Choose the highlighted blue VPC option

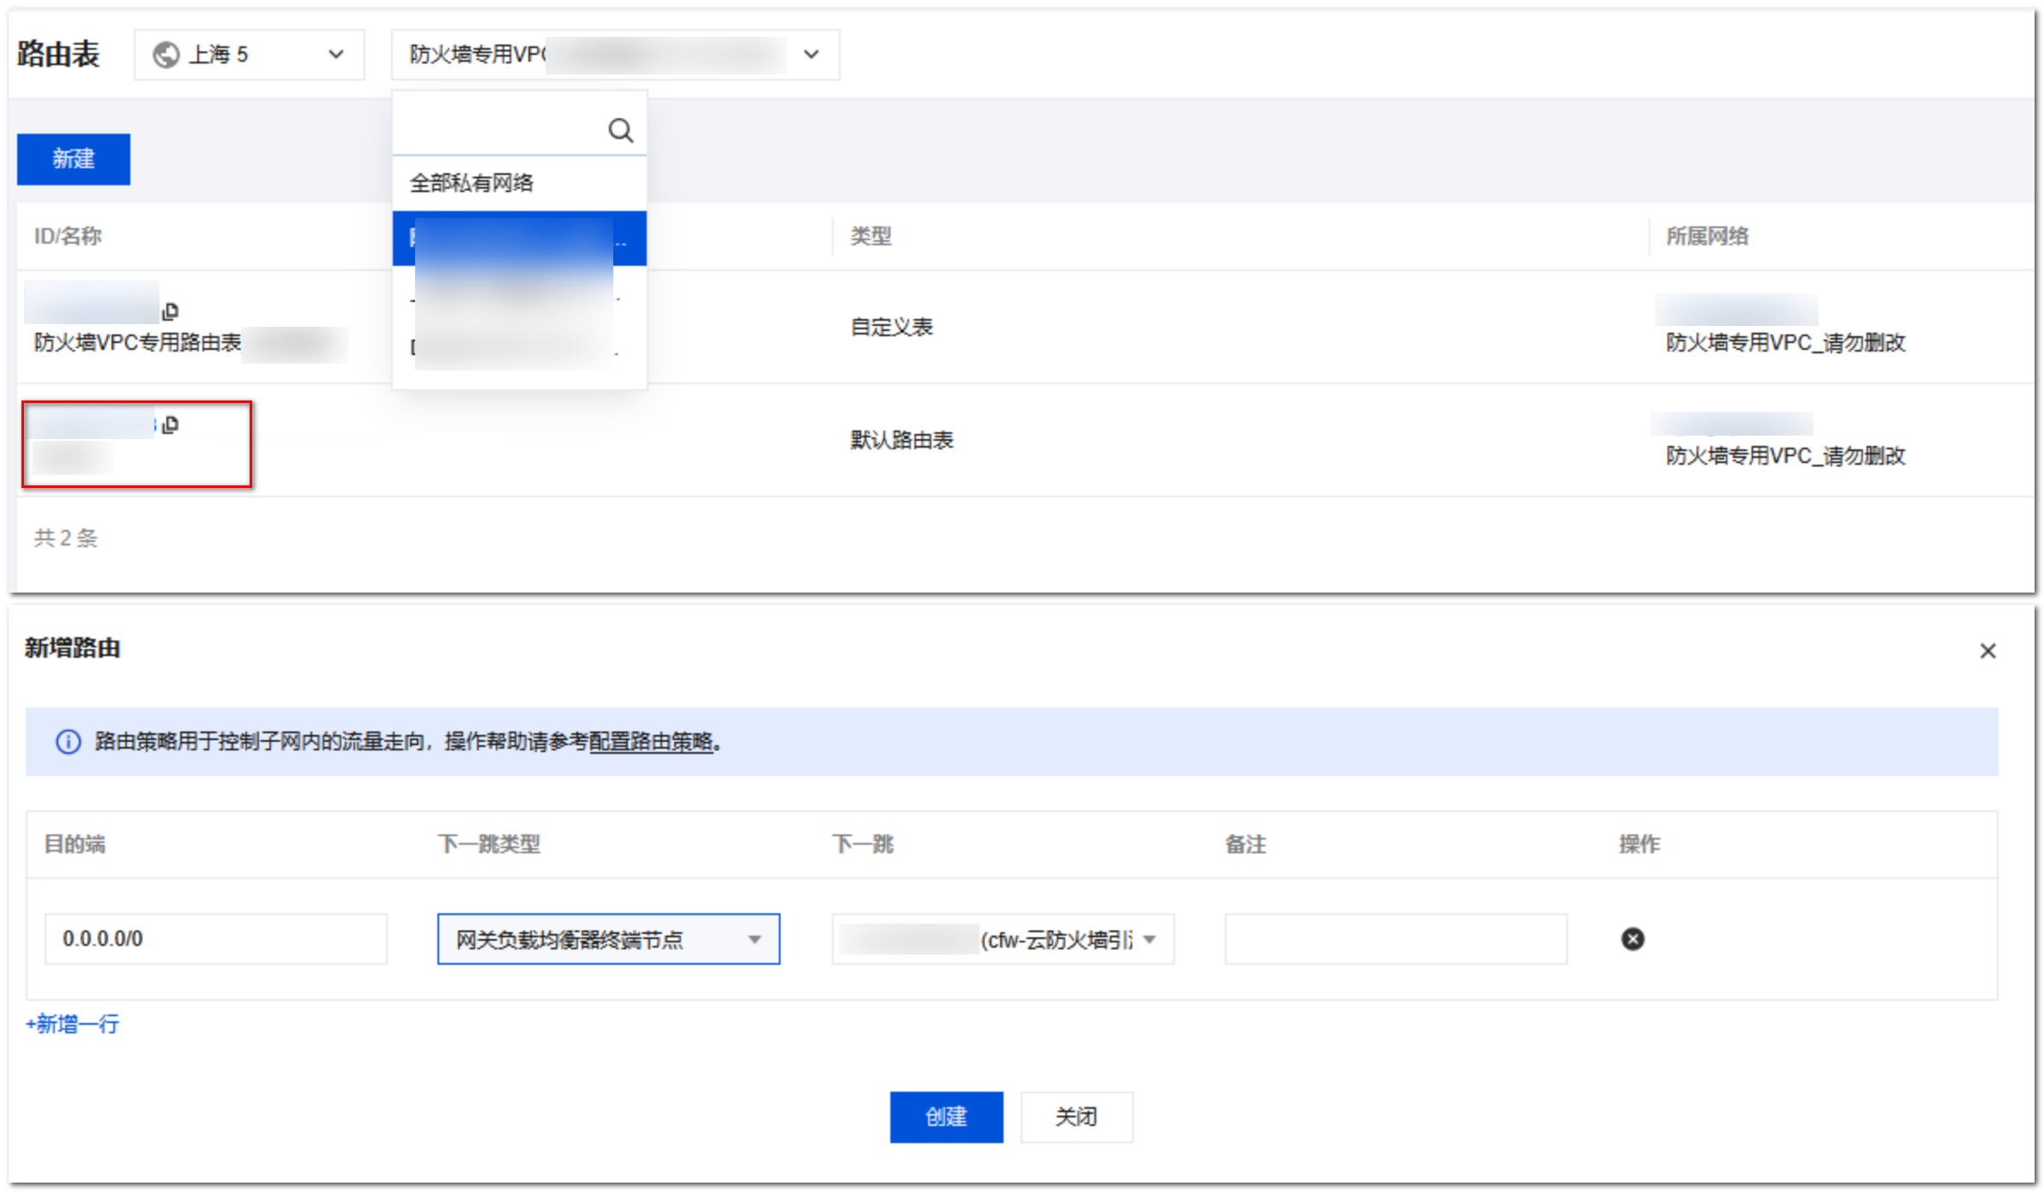[519, 238]
